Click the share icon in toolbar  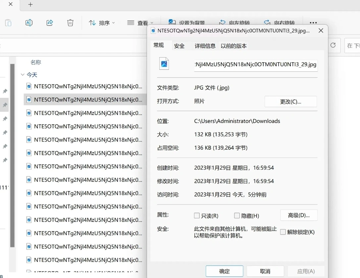coord(50,23)
